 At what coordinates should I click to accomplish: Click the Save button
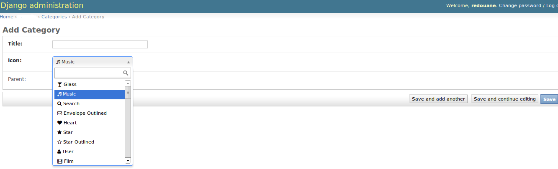coord(549,99)
